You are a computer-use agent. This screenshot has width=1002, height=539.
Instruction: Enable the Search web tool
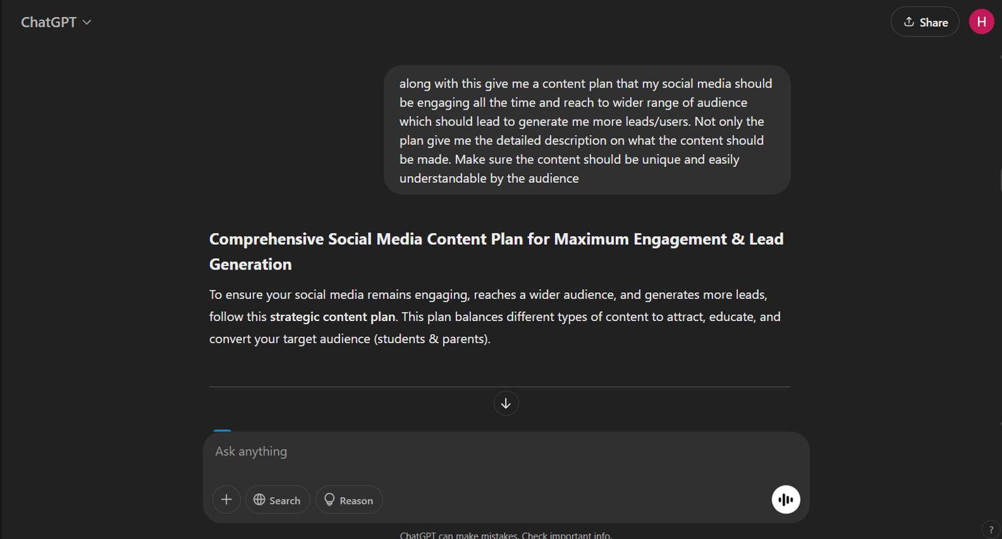point(277,500)
